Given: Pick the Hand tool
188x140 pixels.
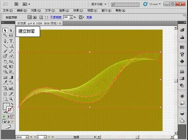Looking at the screenshot, I should (5, 99).
